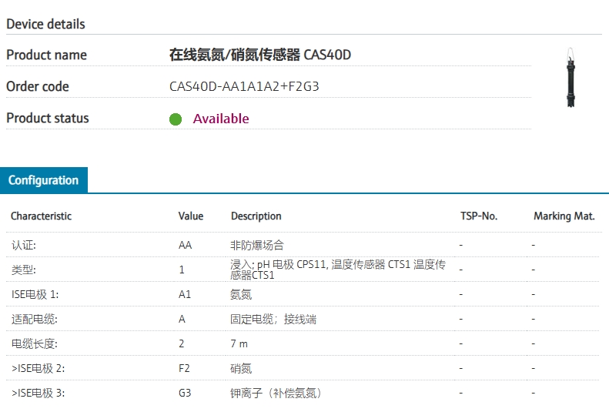Viewport: 609px width, 412px height.
Task: Click the TSP-No. column header
Action: click(x=479, y=216)
